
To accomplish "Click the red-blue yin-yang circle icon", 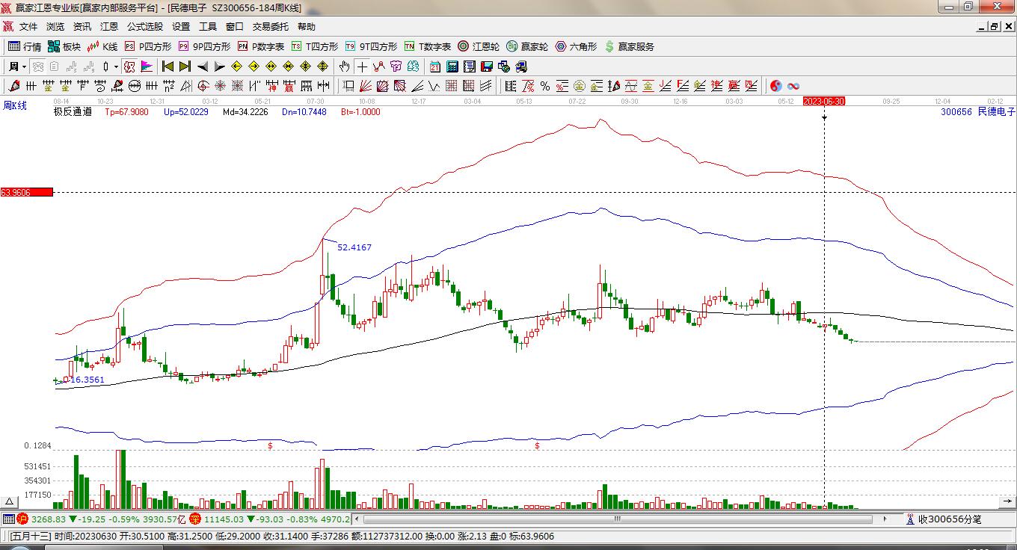I will (x=775, y=86).
